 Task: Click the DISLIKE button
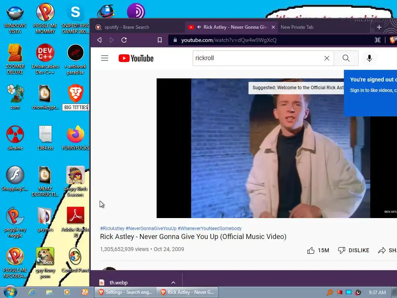[354, 250]
